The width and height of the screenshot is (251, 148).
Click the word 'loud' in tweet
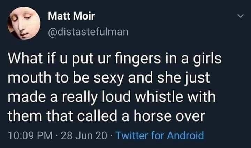tap(116, 97)
